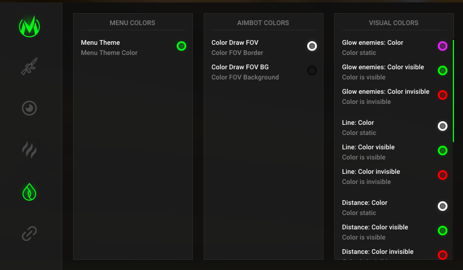463x270 pixels.
Task: Edit Glow enemies Color invisible swatch
Action: click(443, 95)
